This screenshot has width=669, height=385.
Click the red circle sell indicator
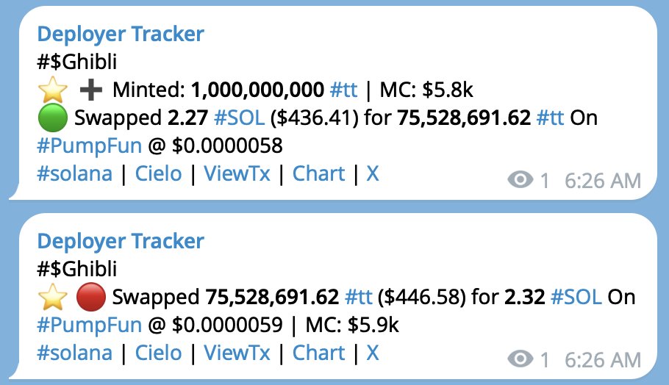pyautogui.click(x=90, y=297)
